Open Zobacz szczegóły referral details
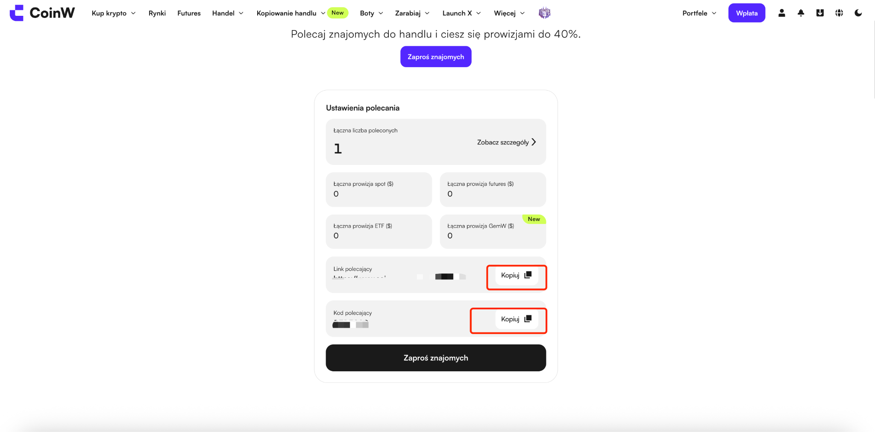 click(x=506, y=142)
